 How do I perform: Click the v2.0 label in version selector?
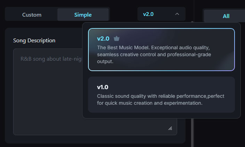148,14
